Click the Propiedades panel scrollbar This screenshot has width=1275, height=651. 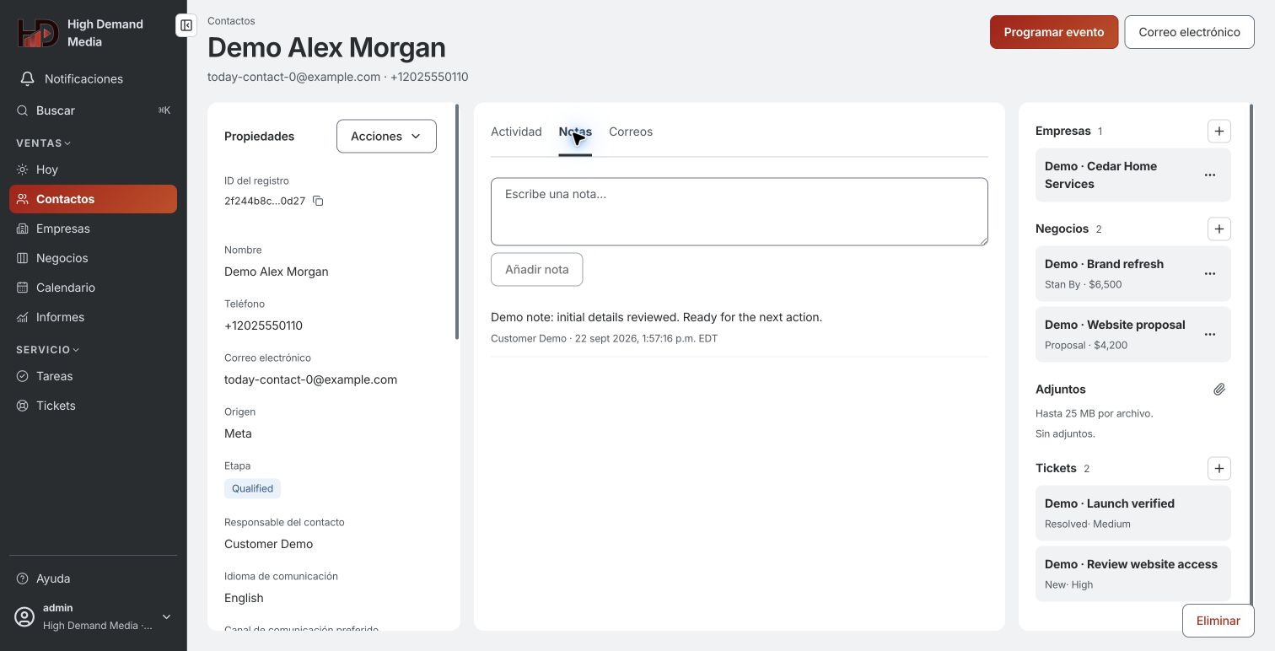tap(457, 221)
